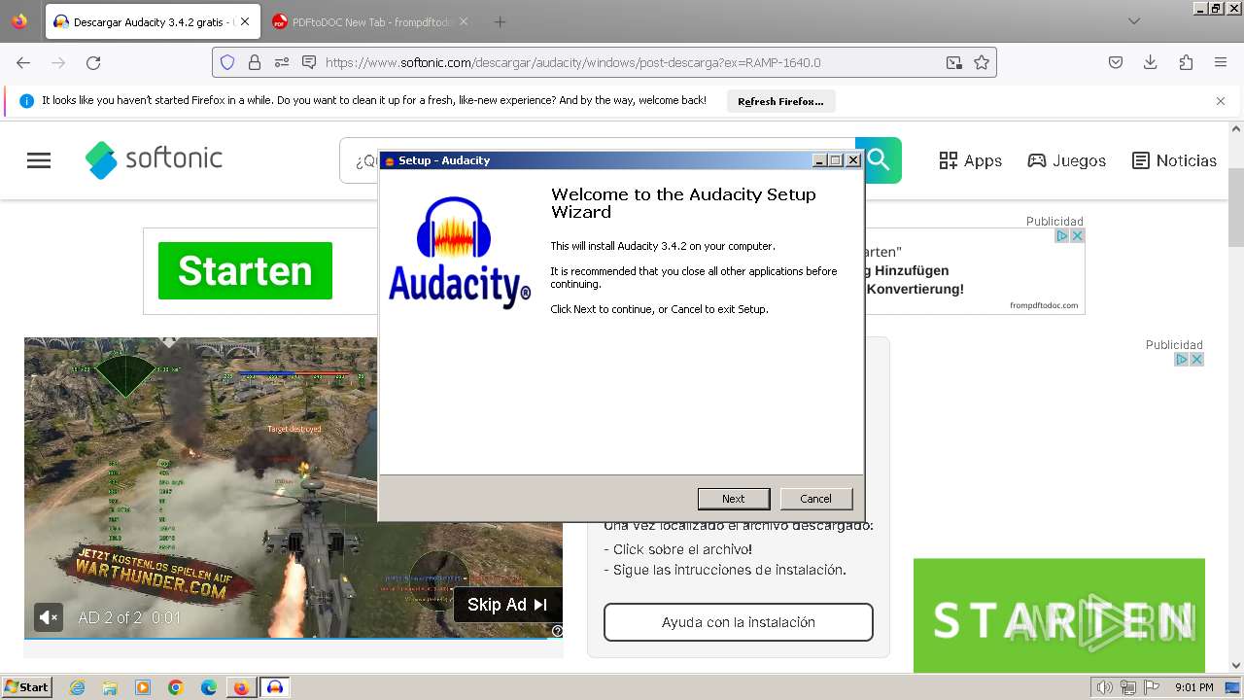The width and height of the screenshot is (1244, 700).
Task: Select Firefox taskbar button
Action: (x=240, y=687)
